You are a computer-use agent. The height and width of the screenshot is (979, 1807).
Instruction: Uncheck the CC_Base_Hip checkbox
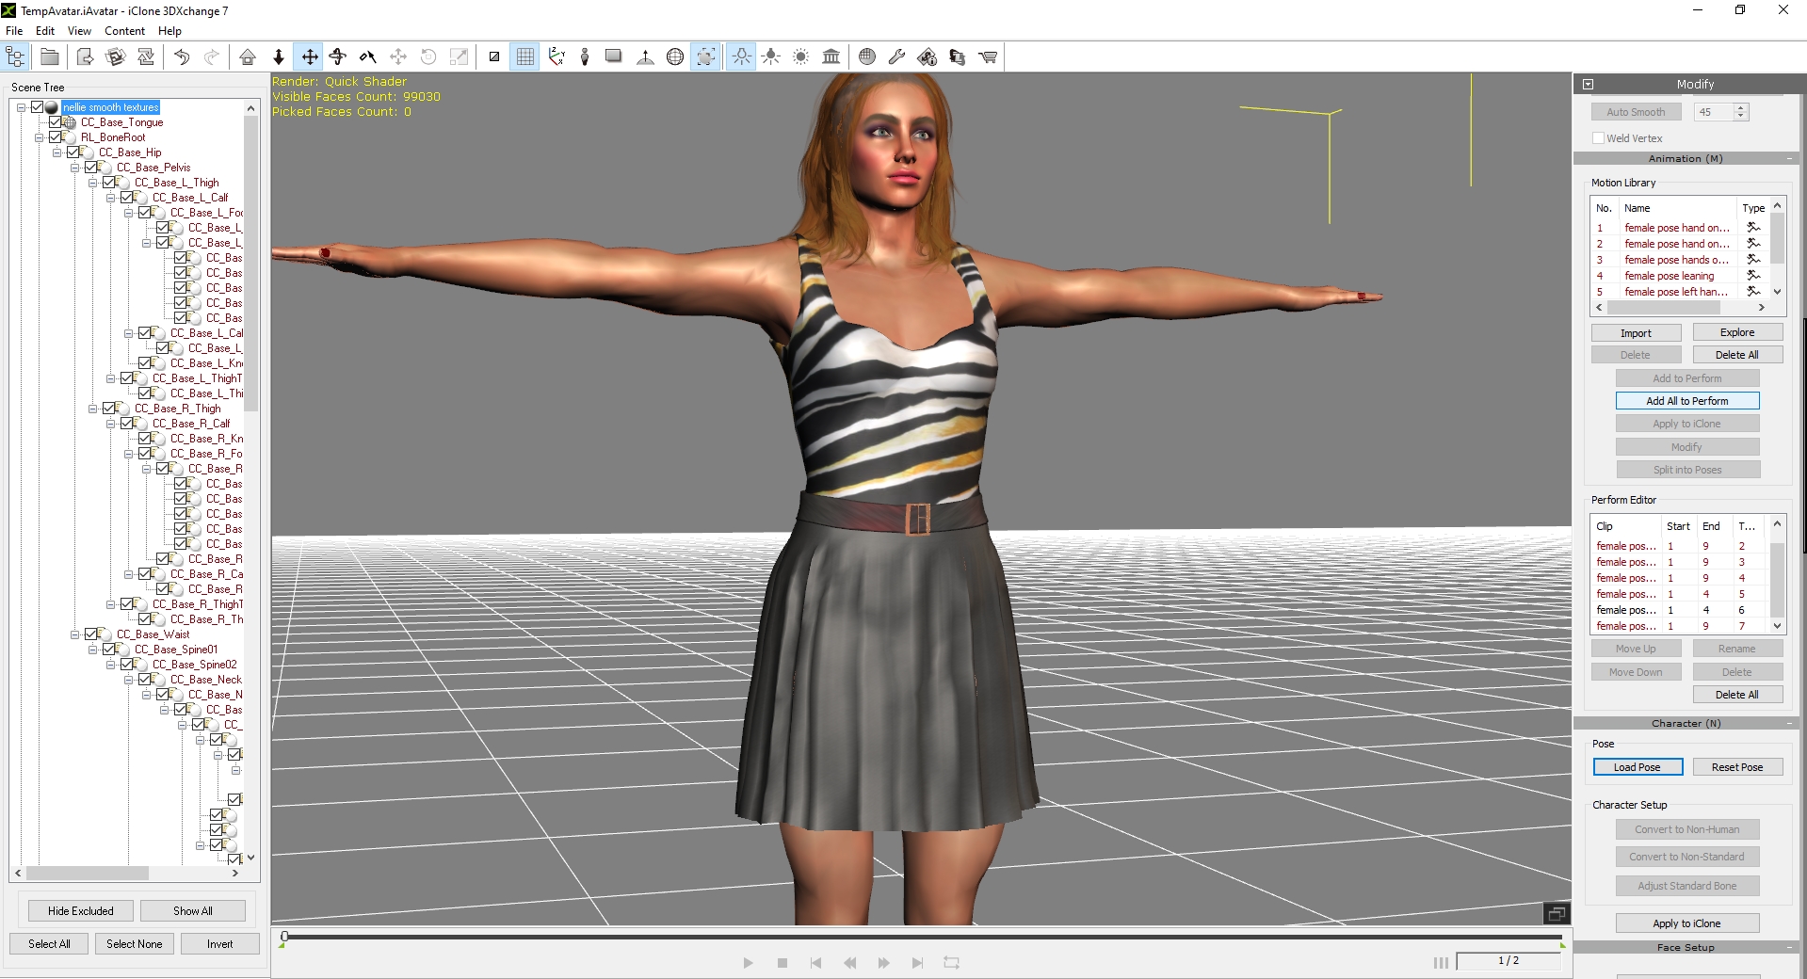coord(73,152)
